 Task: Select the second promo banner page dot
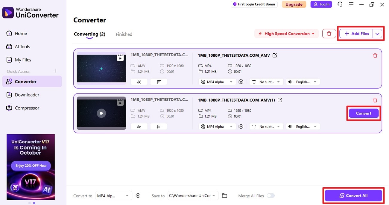click(x=34, y=203)
